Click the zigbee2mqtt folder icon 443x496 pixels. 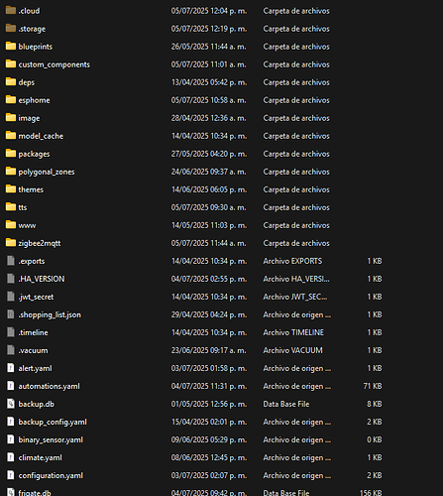[x=11, y=243]
